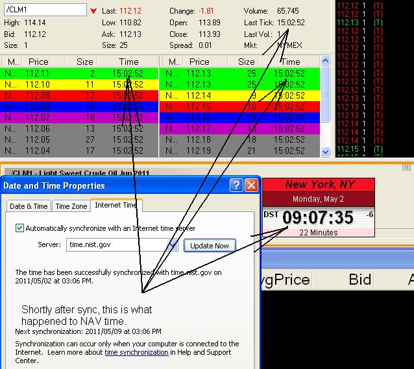The height and width of the screenshot is (369, 414).
Task: Select the red ask row 112.15
Action: [239, 106]
